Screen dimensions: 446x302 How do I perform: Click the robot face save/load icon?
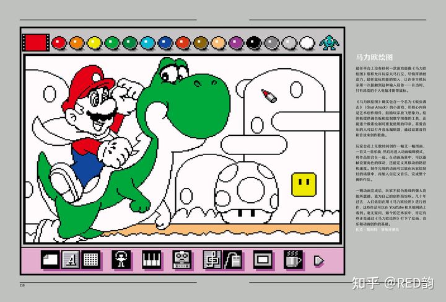pyautogui.click(x=181, y=260)
